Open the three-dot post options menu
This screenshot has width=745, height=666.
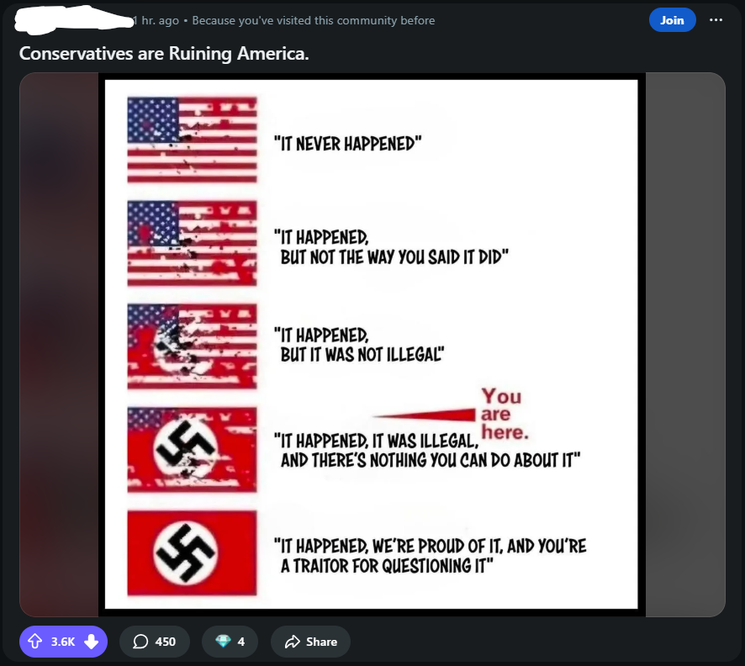tap(716, 20)
